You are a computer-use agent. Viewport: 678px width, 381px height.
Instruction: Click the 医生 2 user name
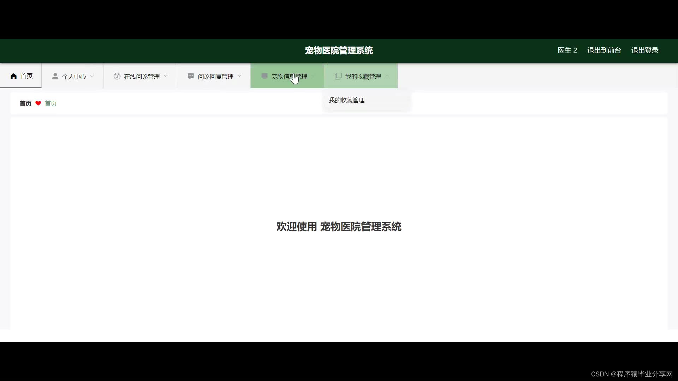(x=567, y=50)
